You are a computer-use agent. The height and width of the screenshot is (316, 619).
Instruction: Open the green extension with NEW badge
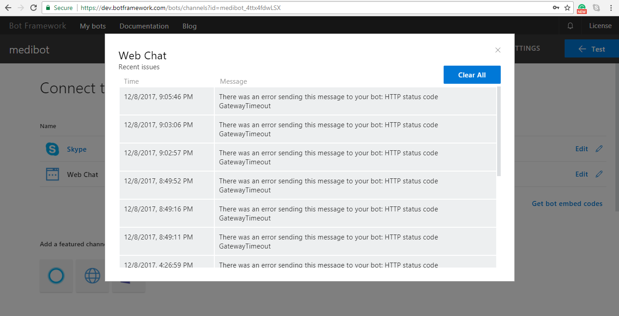[x=582, y=8]
